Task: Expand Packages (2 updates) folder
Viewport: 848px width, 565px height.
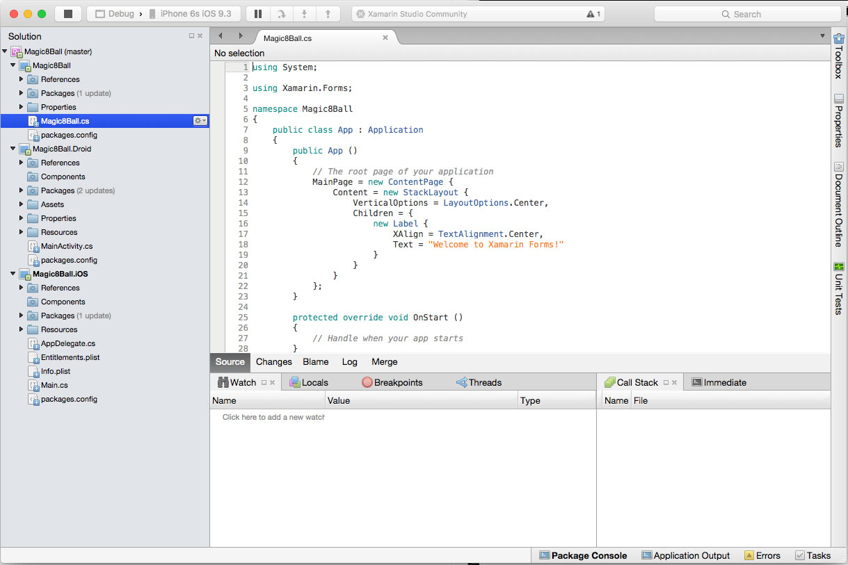Action: point(22,190)
